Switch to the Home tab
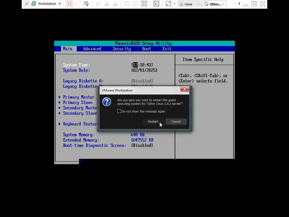Image resolution: width=289 pixels, height=217 pixels. (x=186, y=4)
